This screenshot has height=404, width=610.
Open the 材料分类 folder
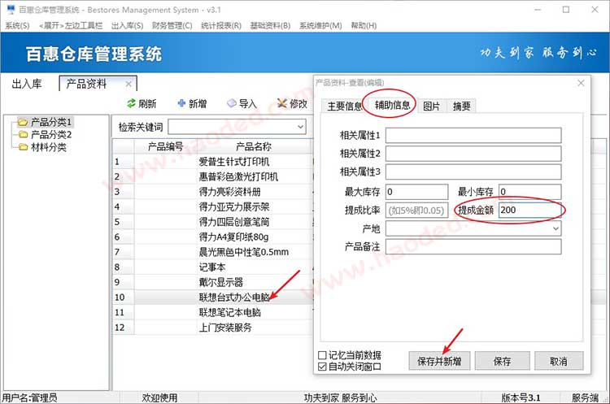click(48, 147)
